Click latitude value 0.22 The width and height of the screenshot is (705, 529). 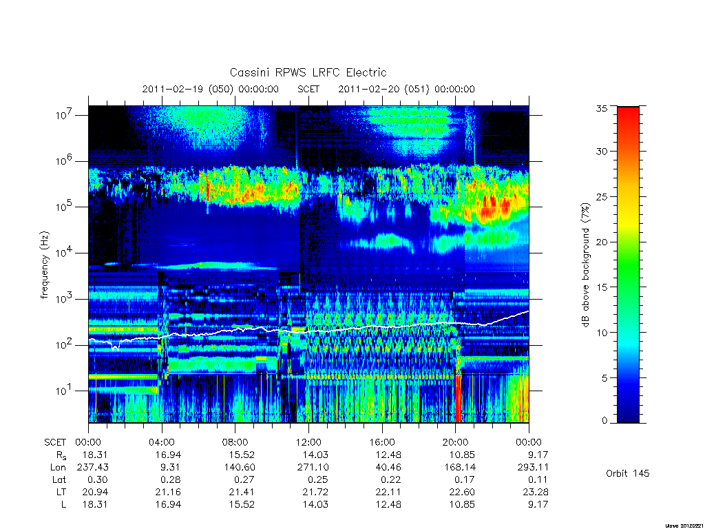391,479
